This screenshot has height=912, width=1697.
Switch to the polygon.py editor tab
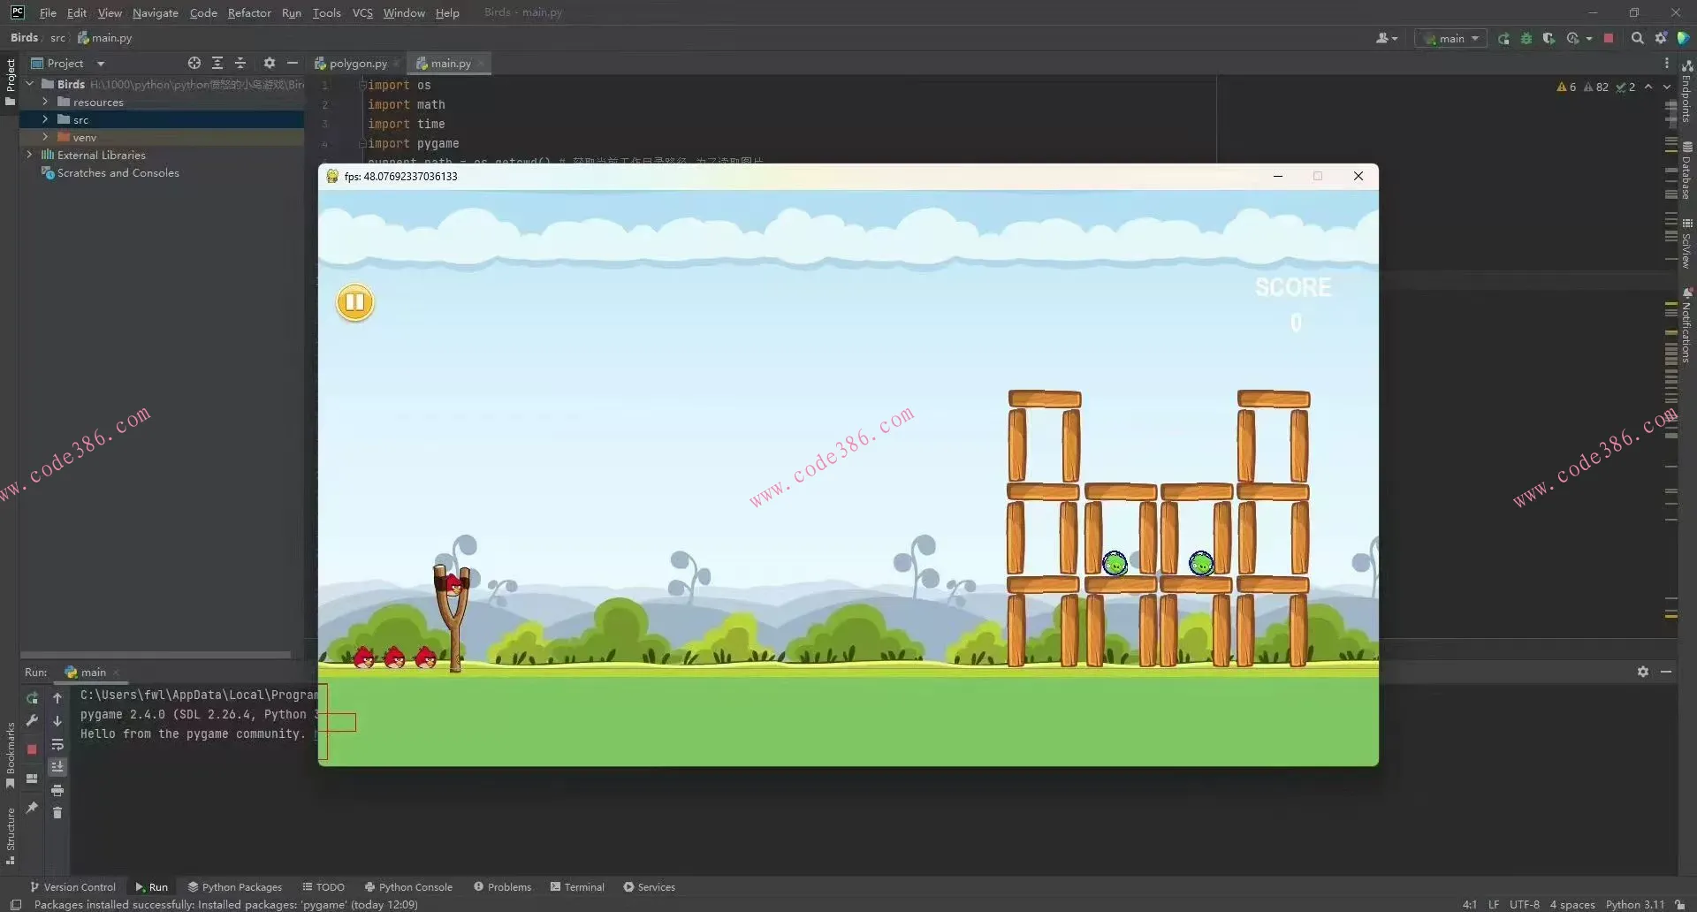click(x=357, y=64)
